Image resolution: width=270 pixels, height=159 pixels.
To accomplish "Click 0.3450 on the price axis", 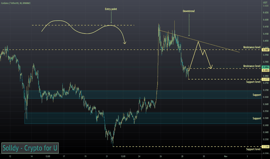I will (x=266, y=125).
